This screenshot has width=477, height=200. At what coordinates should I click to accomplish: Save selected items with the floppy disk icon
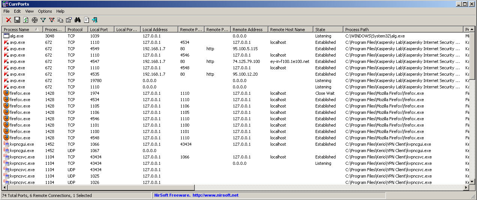coord(17,20)
